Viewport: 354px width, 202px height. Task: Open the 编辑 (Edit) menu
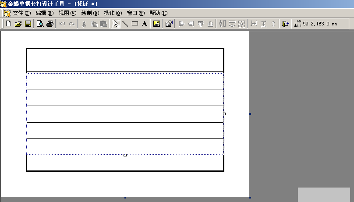(x=44, y=13)
